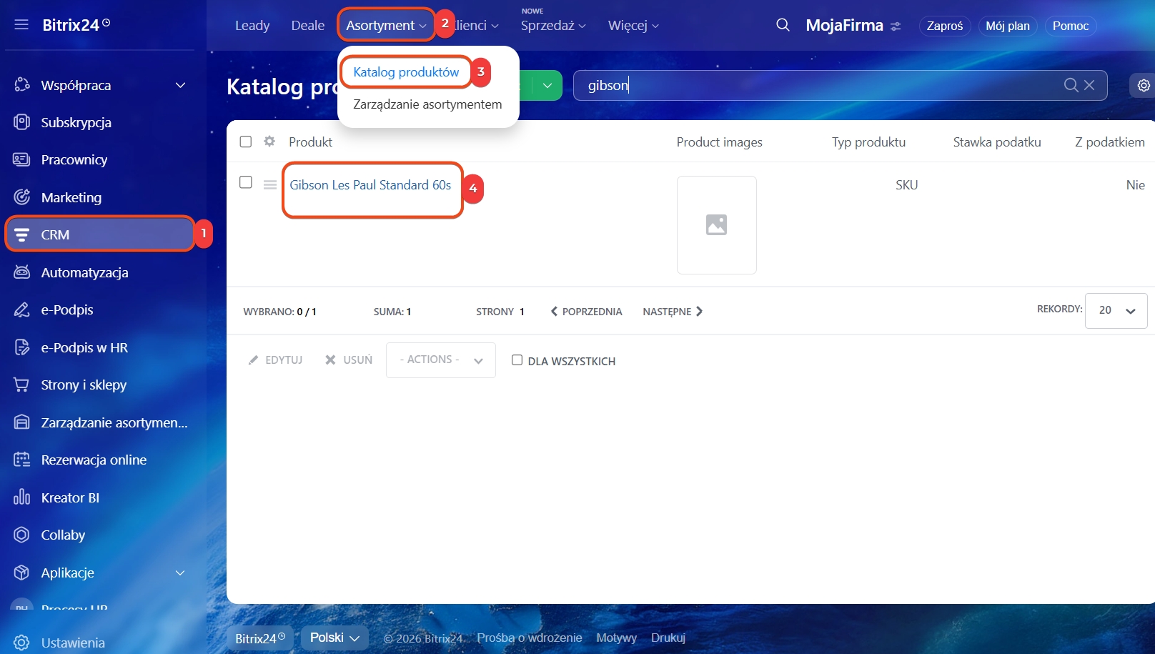The height and width of the screenshot is (654, 1155).
Task: Go to previous page (Poprzednia)
Action: [x=586, y=312]
